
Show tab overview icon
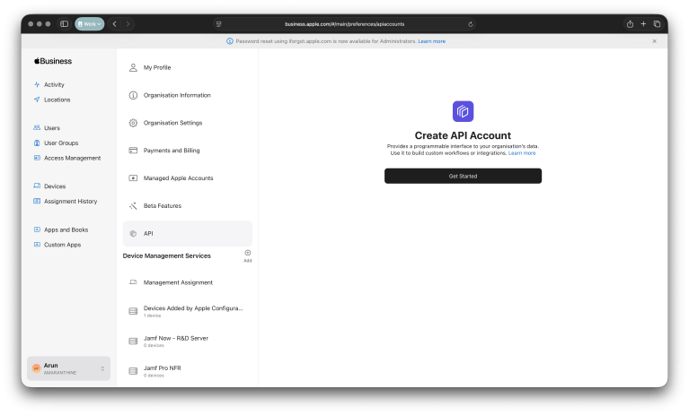[657, 24]
